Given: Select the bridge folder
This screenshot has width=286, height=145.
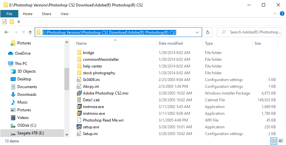Looking at the screenshot, I should pyautogui.click(x=88, y=53).
